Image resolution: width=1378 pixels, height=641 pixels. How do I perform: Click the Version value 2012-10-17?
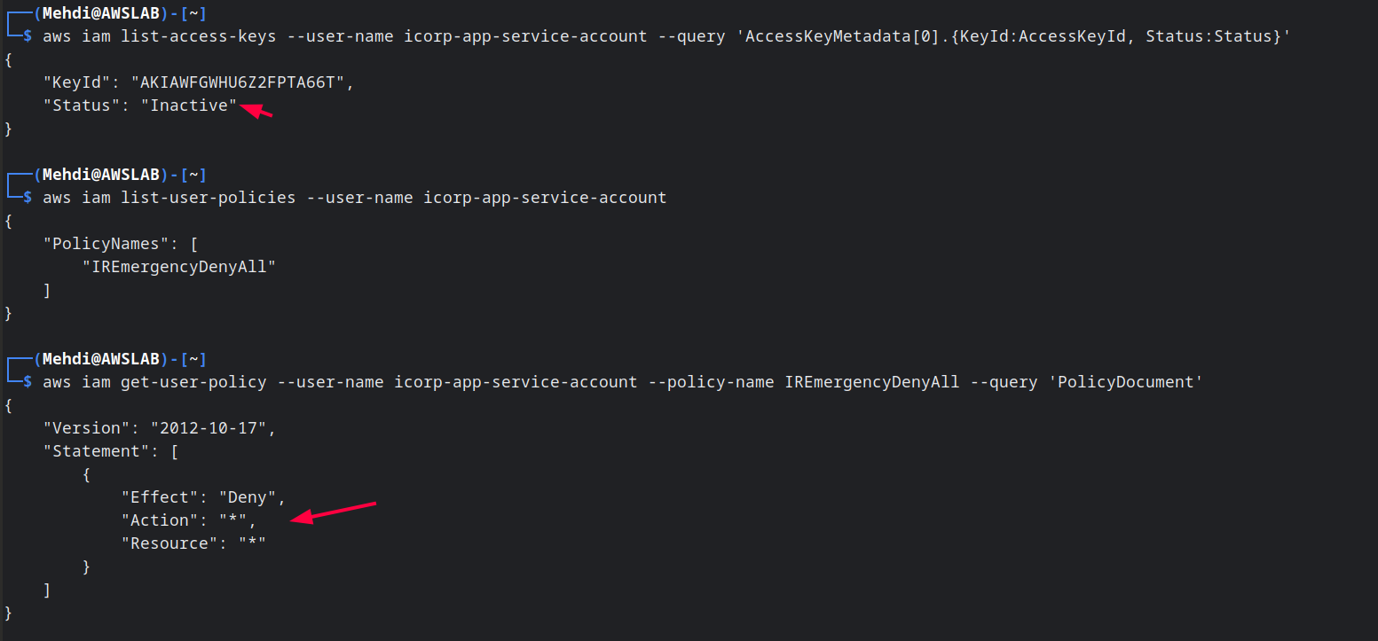(208, 428)
